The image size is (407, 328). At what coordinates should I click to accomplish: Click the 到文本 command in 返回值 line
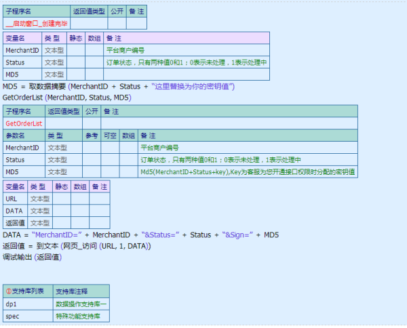tap(47, 246)
